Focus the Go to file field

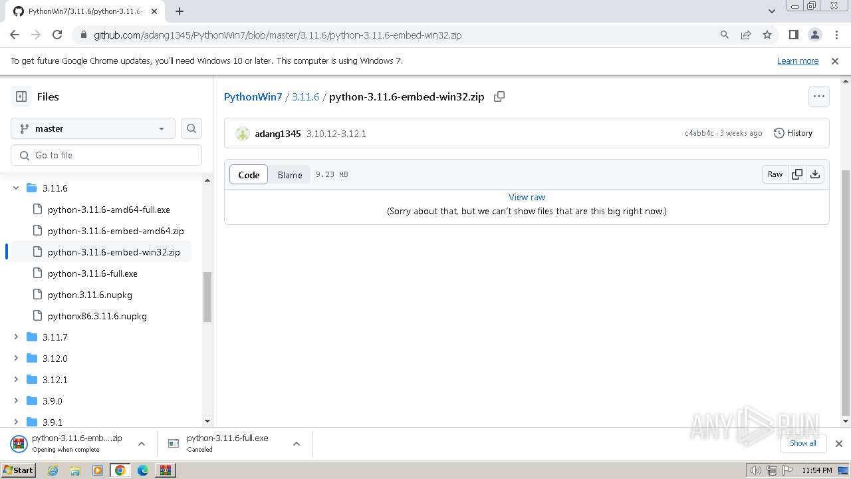tap(106, 155)
